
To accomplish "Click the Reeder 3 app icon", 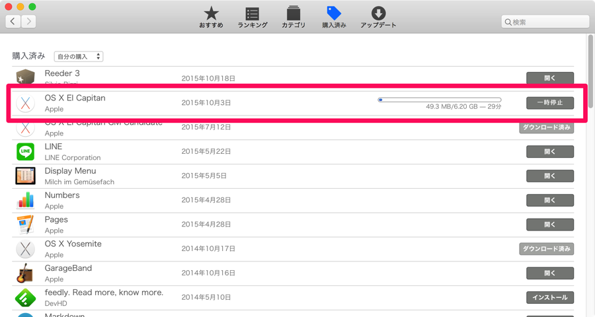I will click(25, 76).
